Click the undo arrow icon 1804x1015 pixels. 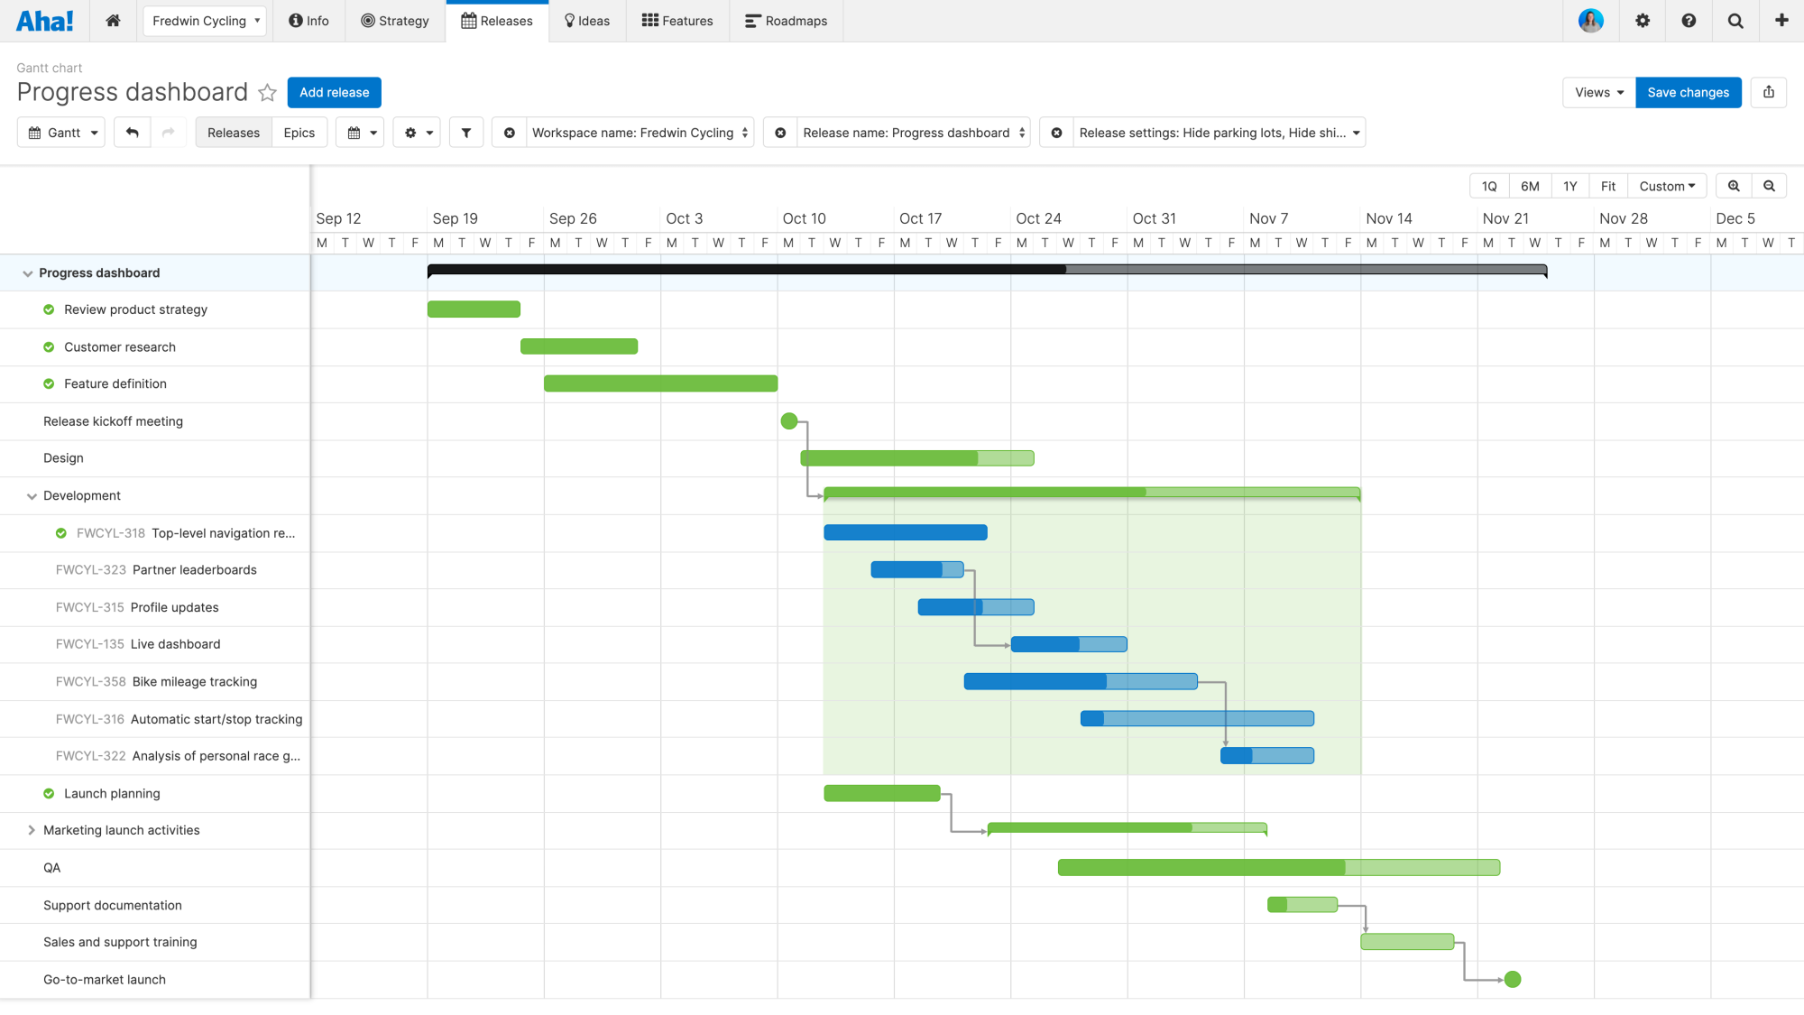[x=132, y=133]
